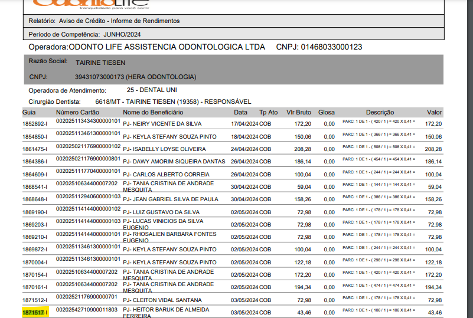Click the Descrição column header
The width and height of the screenshot is (473, 318).
click(380, 113)
